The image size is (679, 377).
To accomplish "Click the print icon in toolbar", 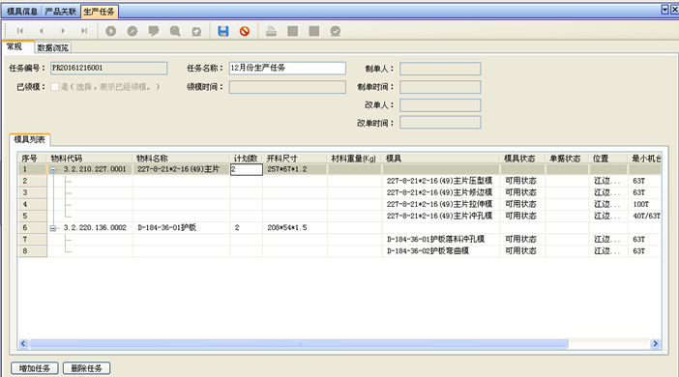I will [271, 31].
